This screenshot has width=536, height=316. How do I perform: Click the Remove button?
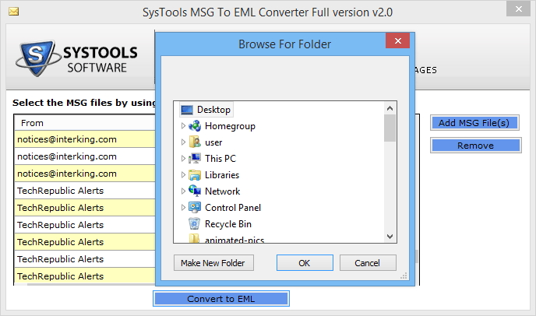pyautogui.click(x=475, y=146)
